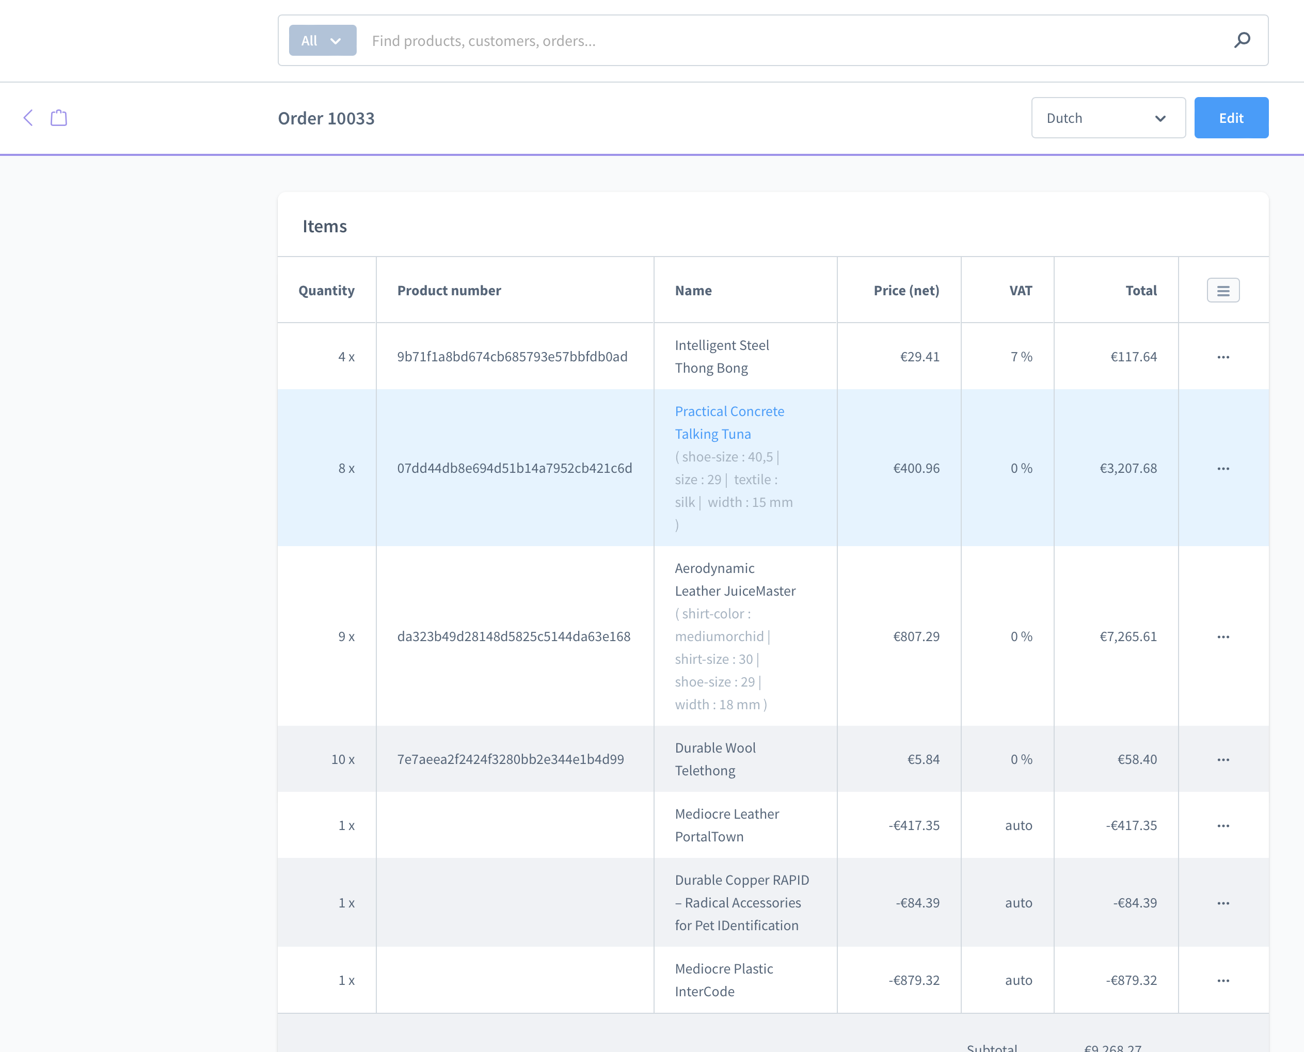This screenshot has width=1304, height=1052.
Task: Select product number da323b49d28148d5825c5144da63e168
Action: 514,637
